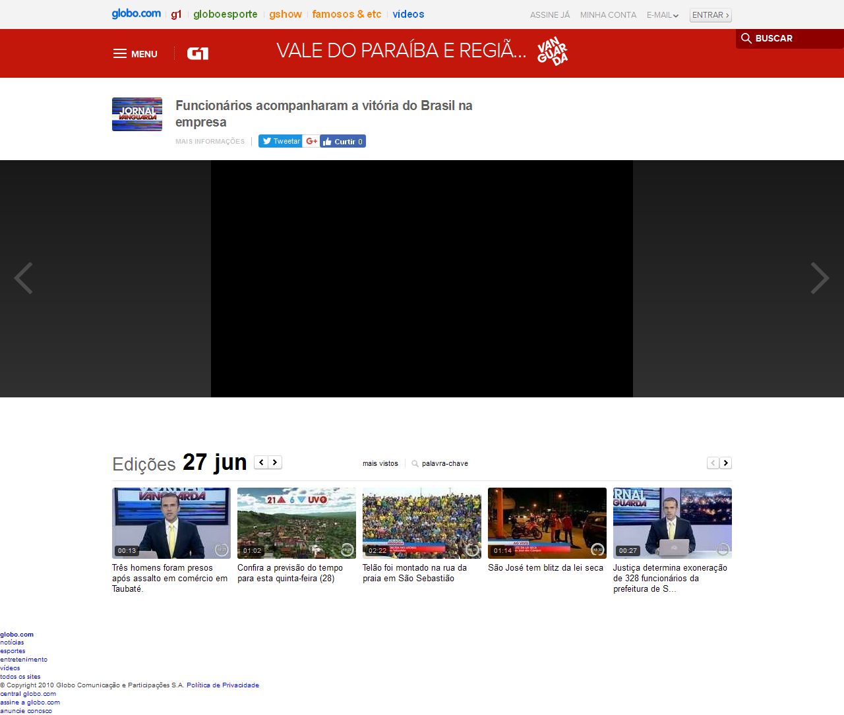Open São José blitz da lei seca video
The width and height of the screenshot is (844, 715).
547,523
